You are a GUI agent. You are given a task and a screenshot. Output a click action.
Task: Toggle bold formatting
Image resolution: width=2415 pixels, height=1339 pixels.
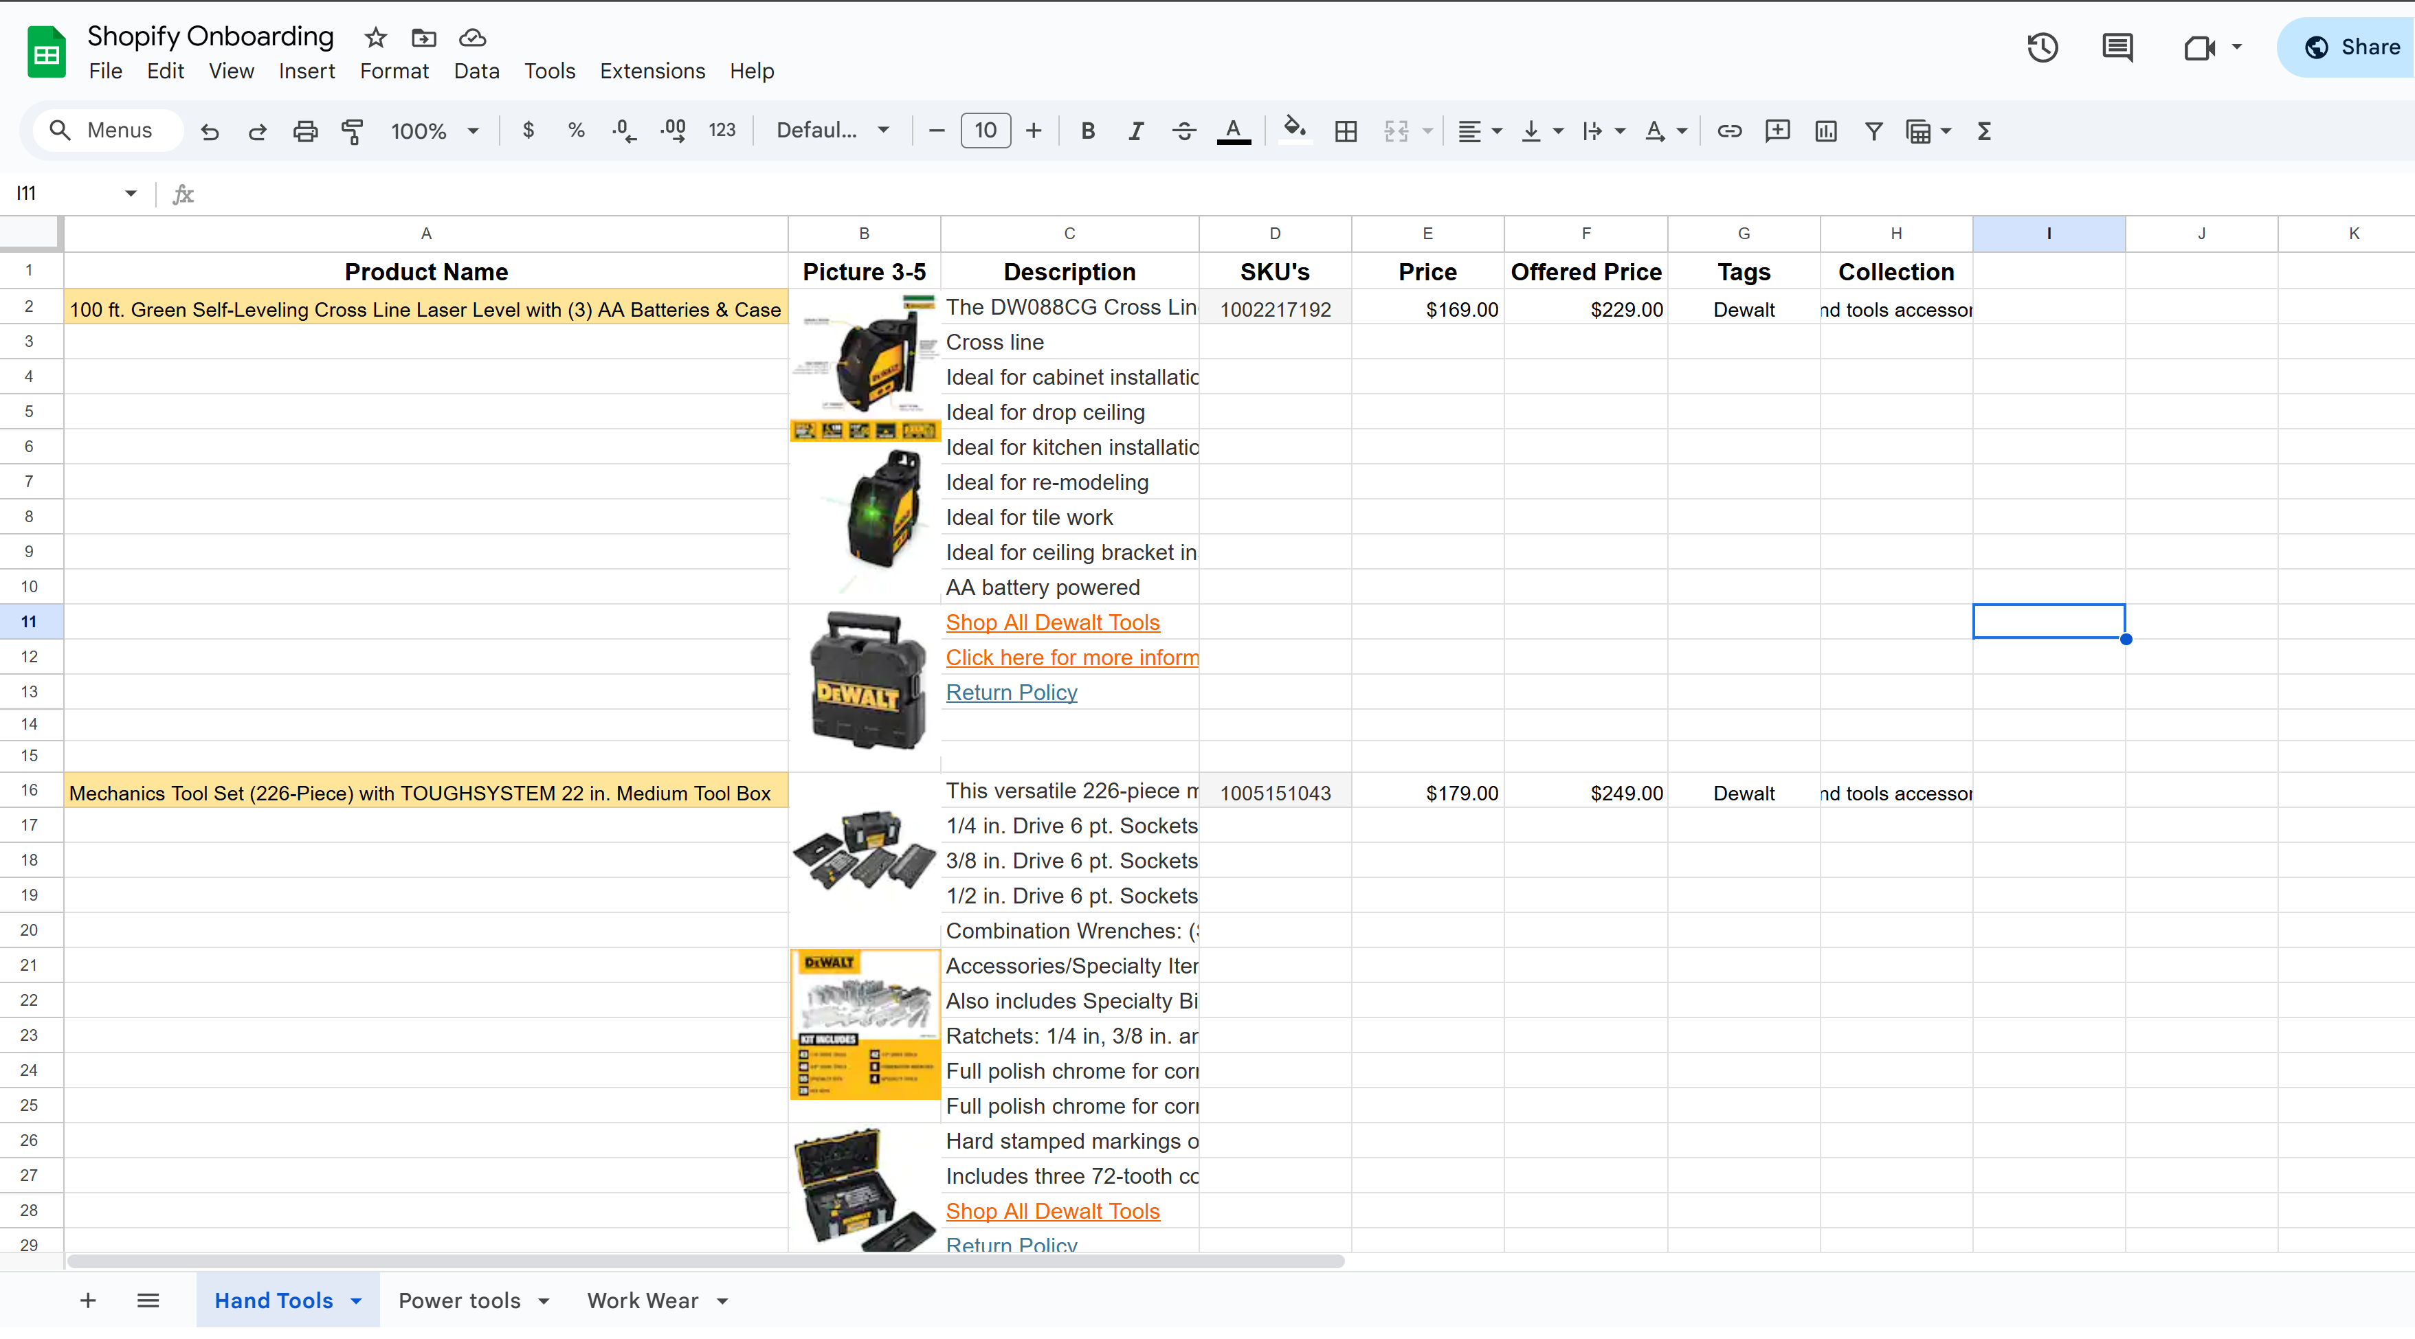point(1087,131)
